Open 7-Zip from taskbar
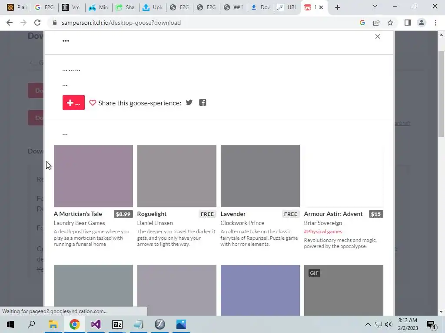The height and width of the screenshot is (333, 445). pos(117,324)
